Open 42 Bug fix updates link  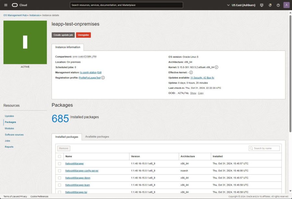(209, 78)
